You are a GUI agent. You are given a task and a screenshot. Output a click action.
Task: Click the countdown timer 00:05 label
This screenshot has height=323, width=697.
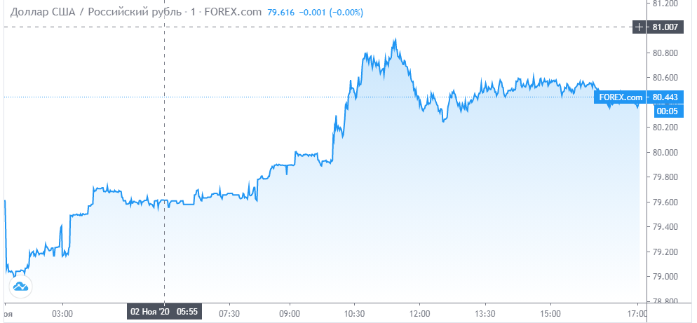tap(665, 111)
